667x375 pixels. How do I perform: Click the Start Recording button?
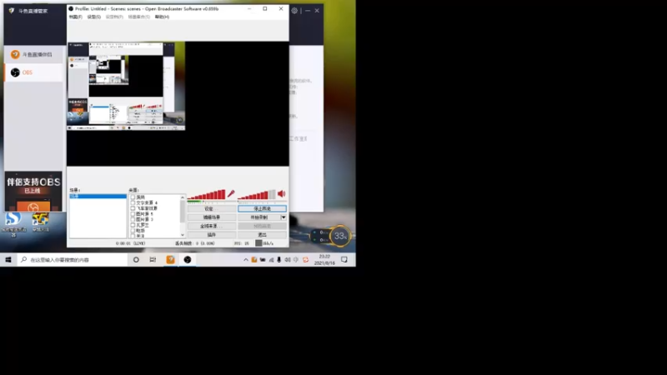259,217
